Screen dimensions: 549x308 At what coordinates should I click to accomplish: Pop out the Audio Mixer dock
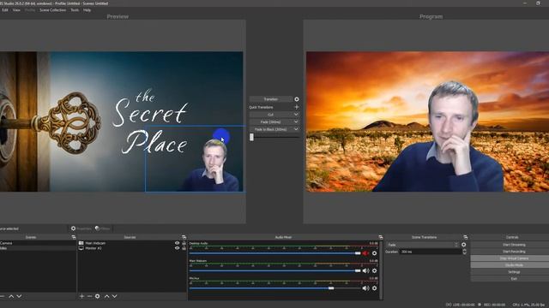[x=381, y=237]
